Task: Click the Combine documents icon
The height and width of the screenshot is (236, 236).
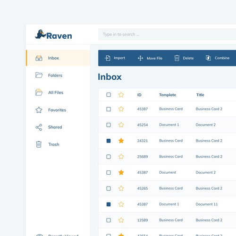Action: point(208,58)
